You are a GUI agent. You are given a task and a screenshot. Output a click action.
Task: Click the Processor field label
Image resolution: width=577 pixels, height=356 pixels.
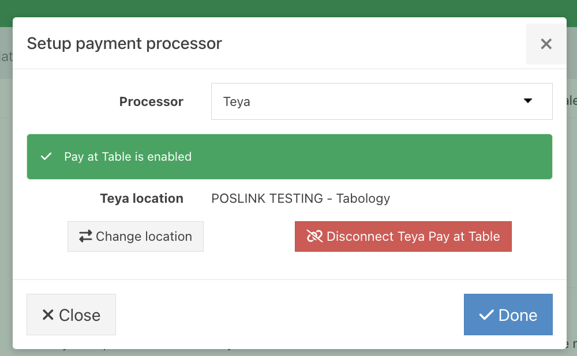click(151, 101)
